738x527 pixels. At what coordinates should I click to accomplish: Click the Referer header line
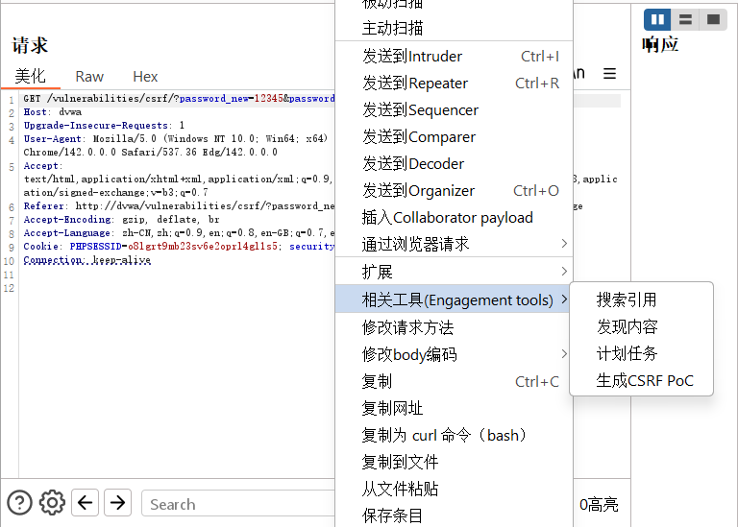pyautogui.click(x=179, y=206)
